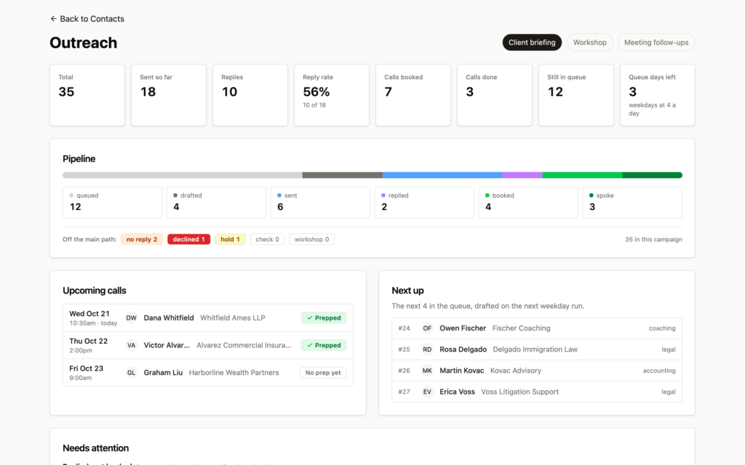Open the replied 2 pipeline stage card
The width and height of the screenshot is (745, 465).
(x=424, y=203)
